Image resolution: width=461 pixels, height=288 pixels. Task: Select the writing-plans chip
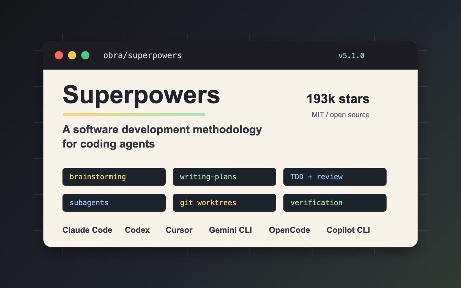coord(224,177)
